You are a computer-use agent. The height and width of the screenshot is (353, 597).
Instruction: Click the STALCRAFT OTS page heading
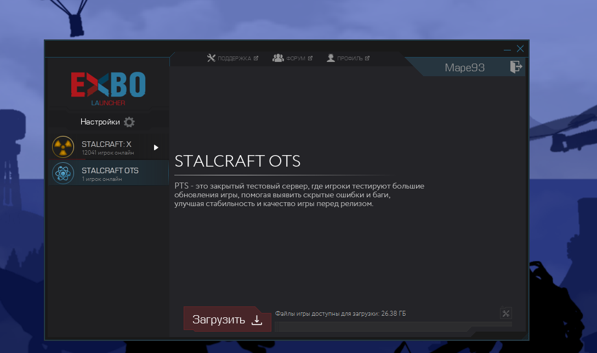pyautogui.click(x=237, y=161)
